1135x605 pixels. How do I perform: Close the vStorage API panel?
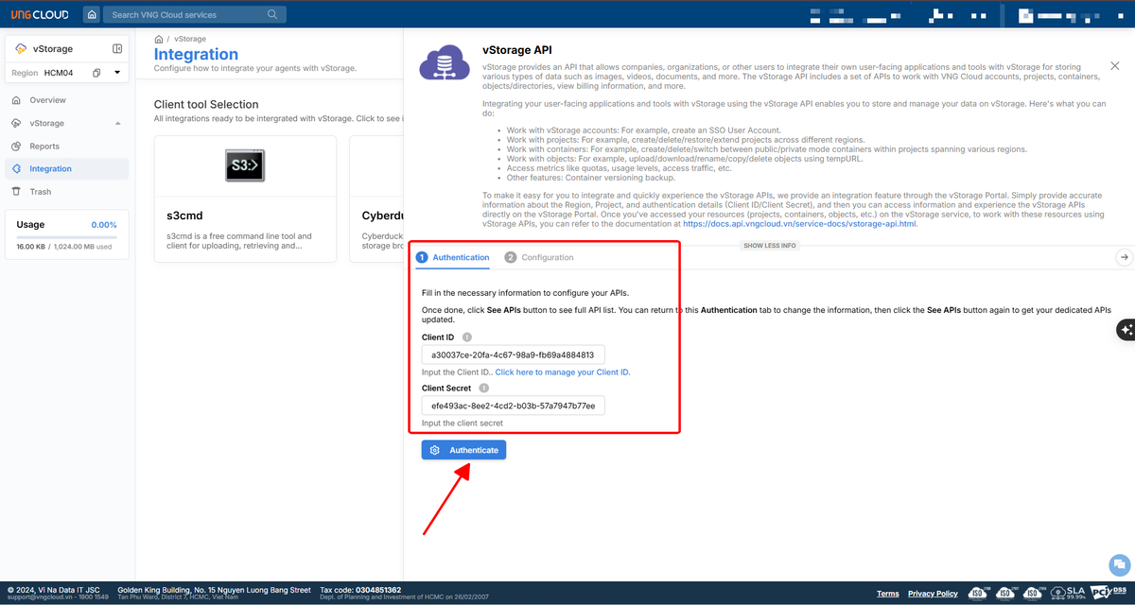point(1114,66)
